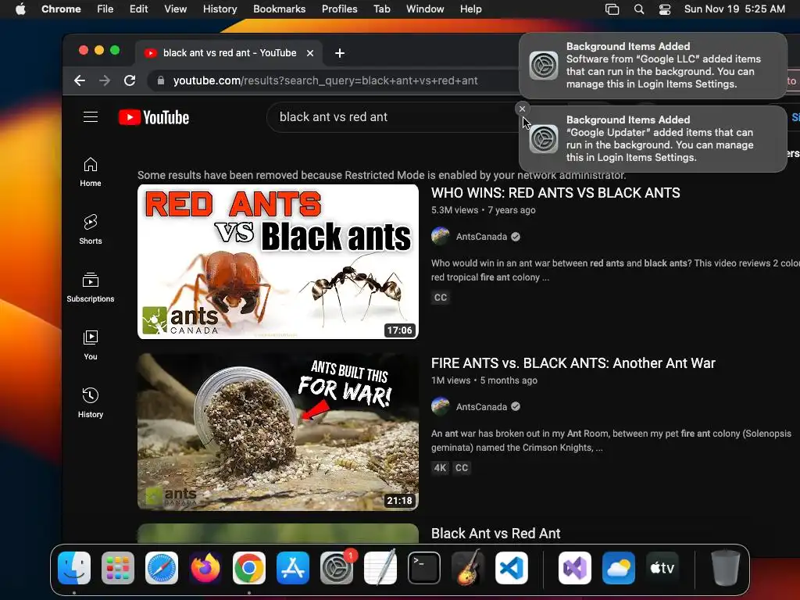This screenshot has width=800, height=600.
Task: Open the Trash in the Dock
Action: click(x=725, y=568)
